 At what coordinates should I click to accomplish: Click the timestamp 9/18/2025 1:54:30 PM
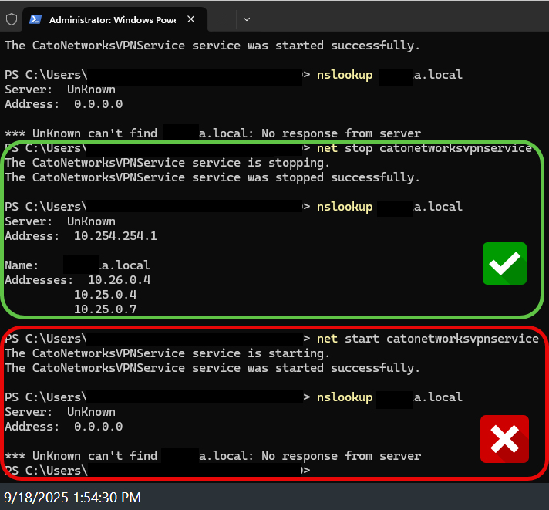72,496
